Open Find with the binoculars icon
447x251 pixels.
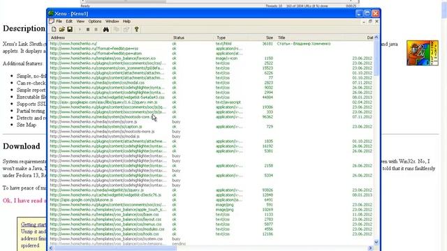point(105,29)
